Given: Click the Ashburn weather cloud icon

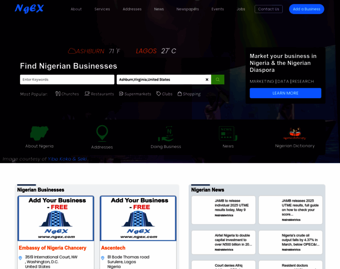Looking at the screenshot, I should tap(72, 51).
